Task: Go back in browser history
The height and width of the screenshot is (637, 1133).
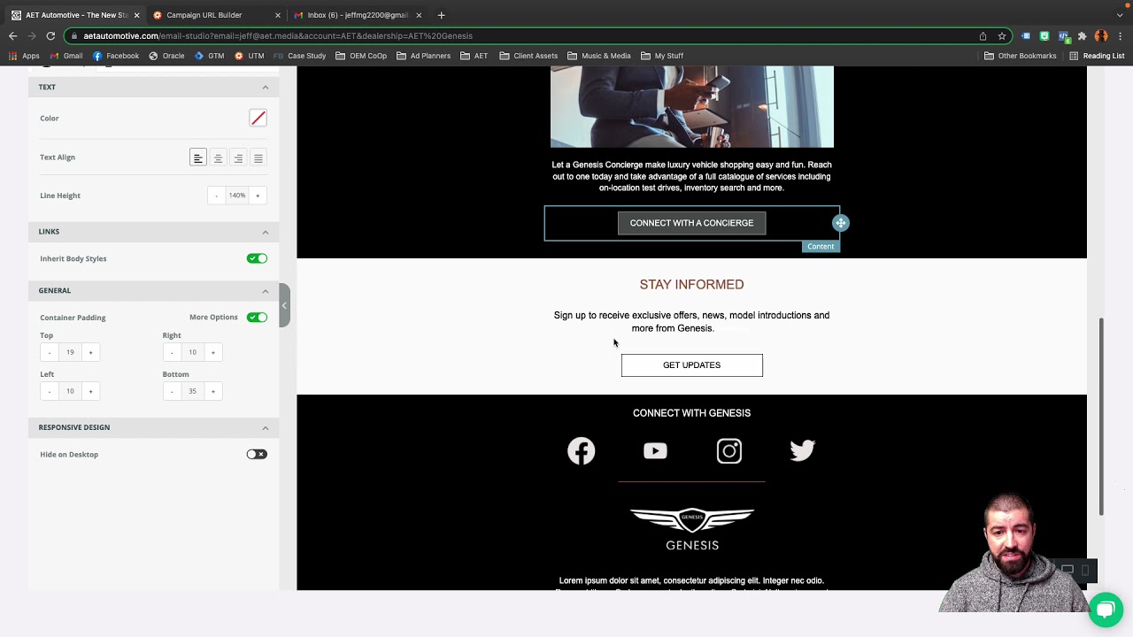Action: 12,36
